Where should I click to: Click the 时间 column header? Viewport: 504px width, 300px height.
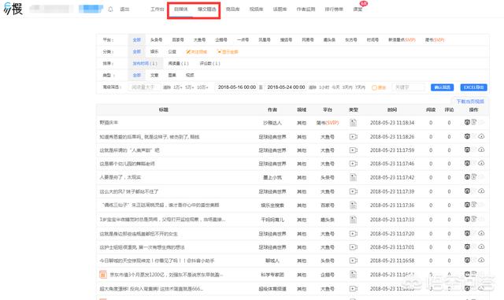[x=392, y=109]
